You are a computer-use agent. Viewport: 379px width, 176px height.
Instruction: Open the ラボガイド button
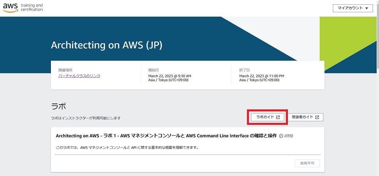267,117
